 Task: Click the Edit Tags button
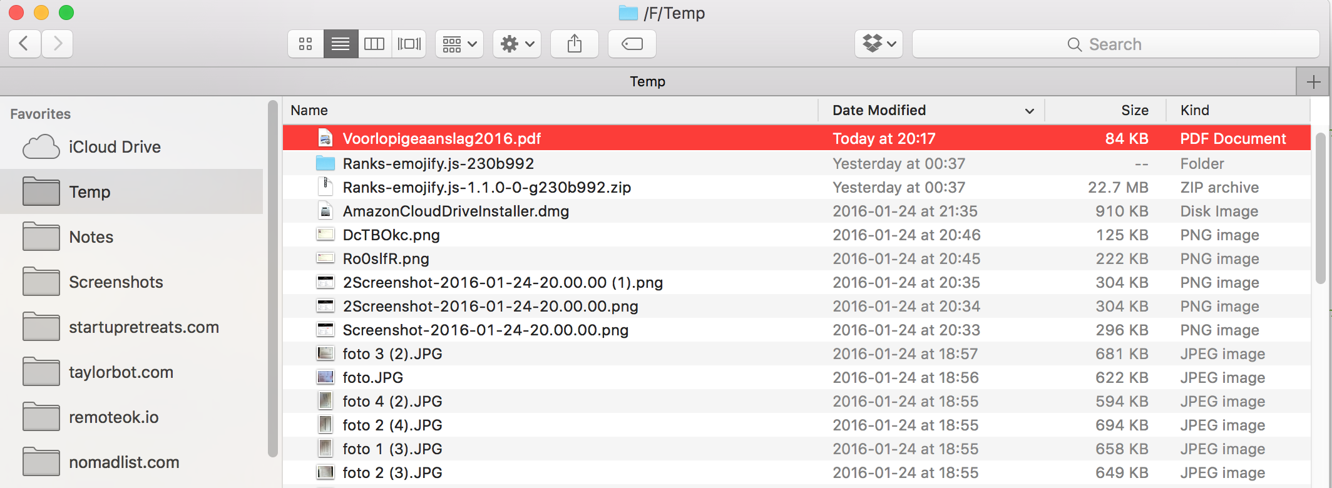632,44
